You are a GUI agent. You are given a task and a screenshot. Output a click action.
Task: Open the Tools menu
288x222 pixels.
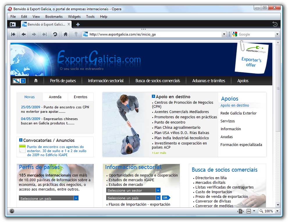pyautogui.click(x=90, y=17)
